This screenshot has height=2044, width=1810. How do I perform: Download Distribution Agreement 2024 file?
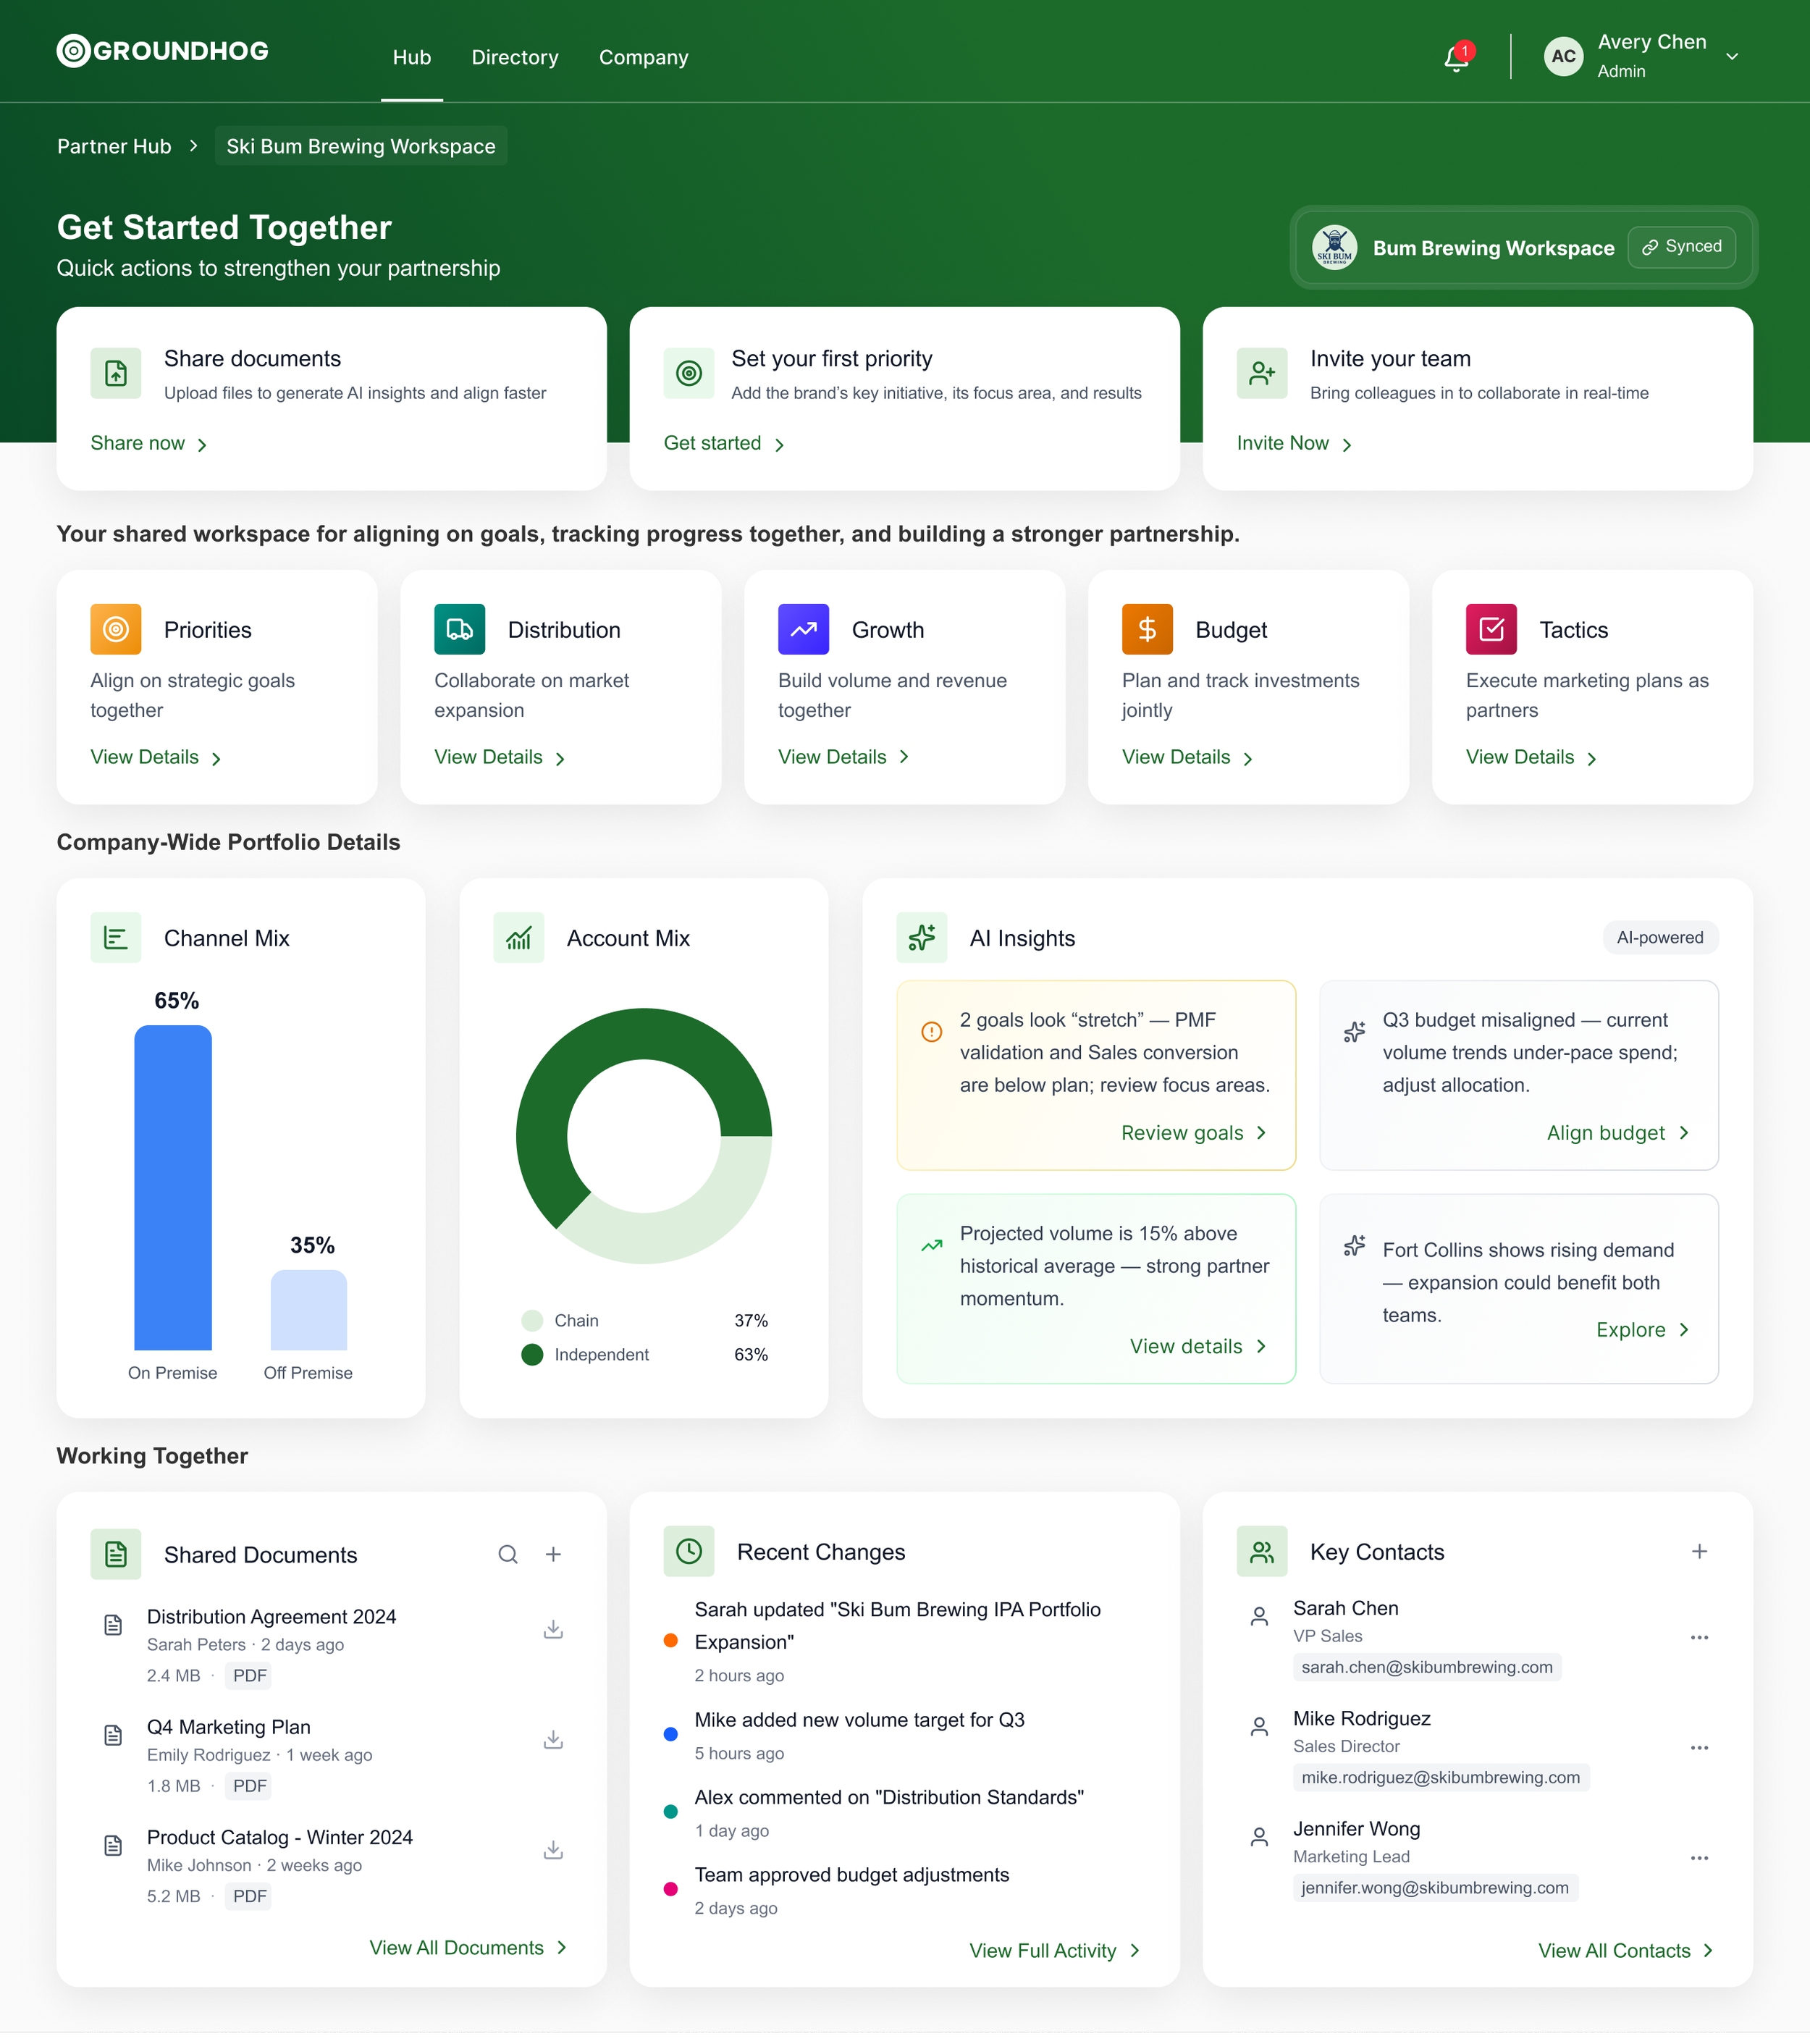(x=553, y=1629)
